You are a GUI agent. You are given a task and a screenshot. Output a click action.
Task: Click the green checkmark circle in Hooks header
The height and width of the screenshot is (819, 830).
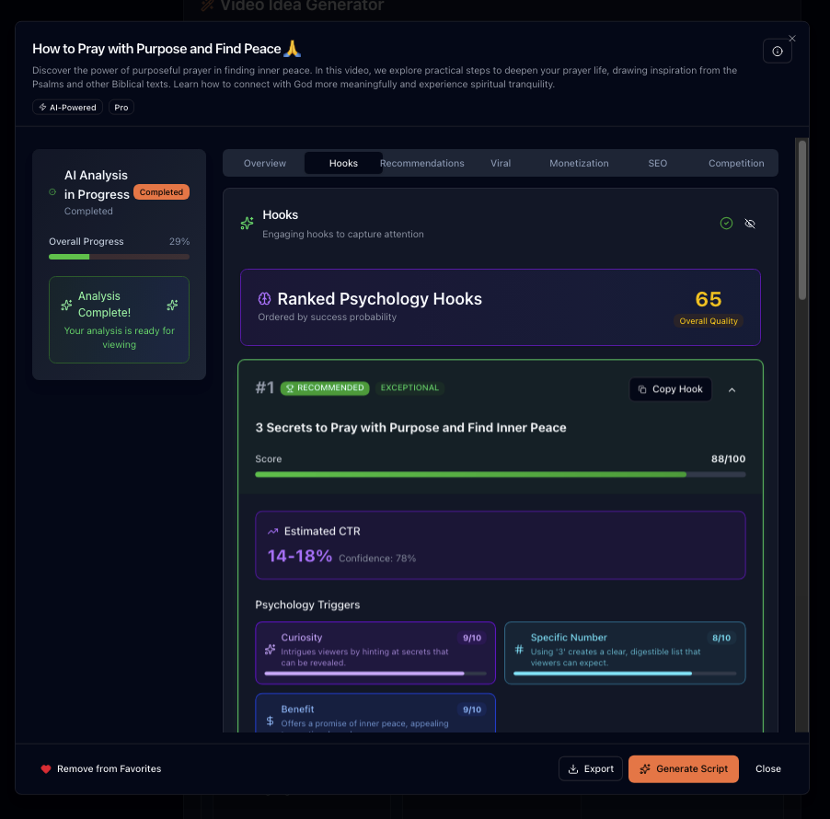pos(726,223)
